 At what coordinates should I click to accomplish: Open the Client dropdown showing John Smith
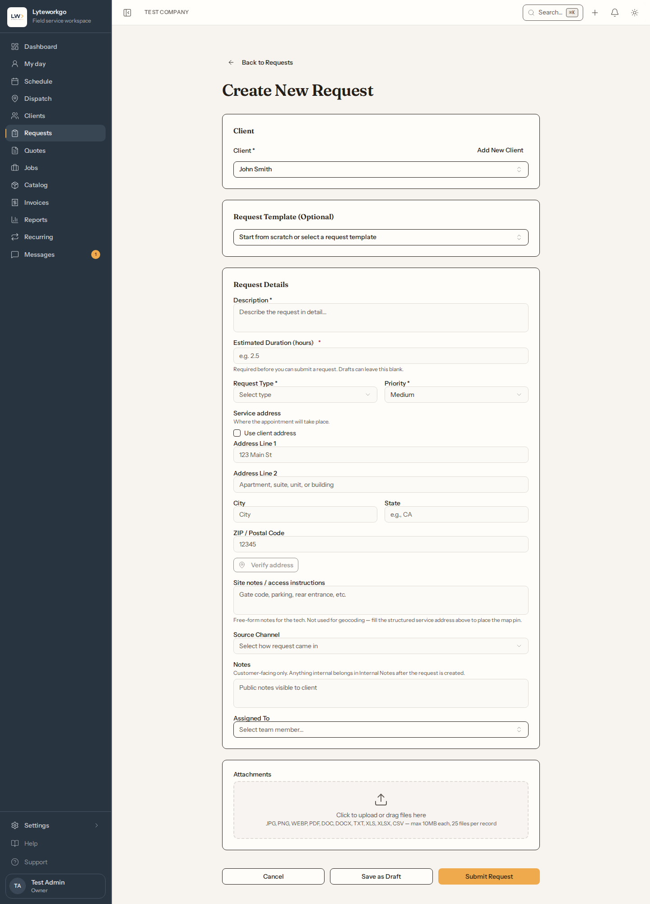[x=381, y=169]
